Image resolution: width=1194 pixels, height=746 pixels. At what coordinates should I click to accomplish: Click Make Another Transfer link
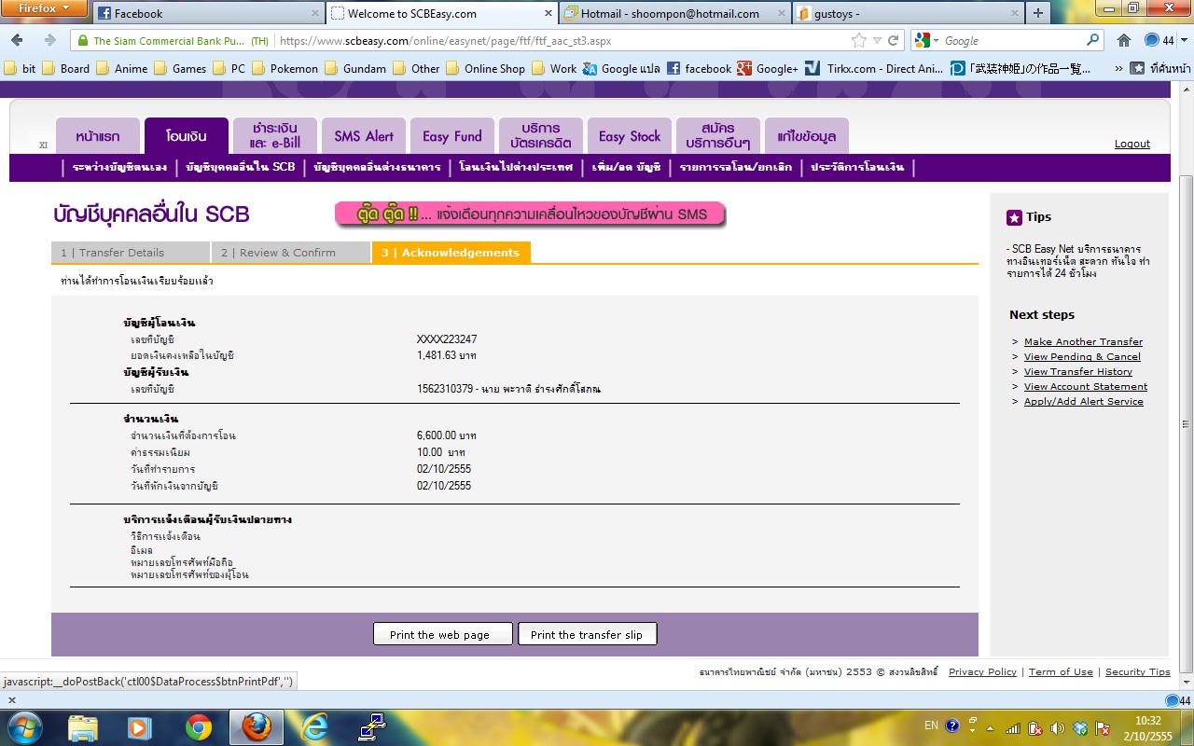point(1083,342)
